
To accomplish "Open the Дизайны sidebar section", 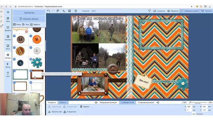I will tap(8, 29).
